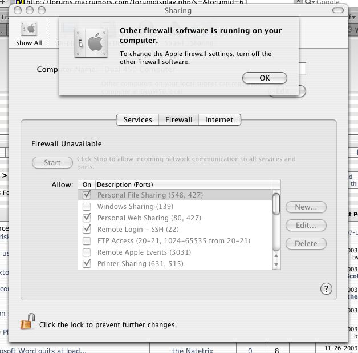
Task: Enable the Windows Sharing checkbox
Action: [87, 207]
